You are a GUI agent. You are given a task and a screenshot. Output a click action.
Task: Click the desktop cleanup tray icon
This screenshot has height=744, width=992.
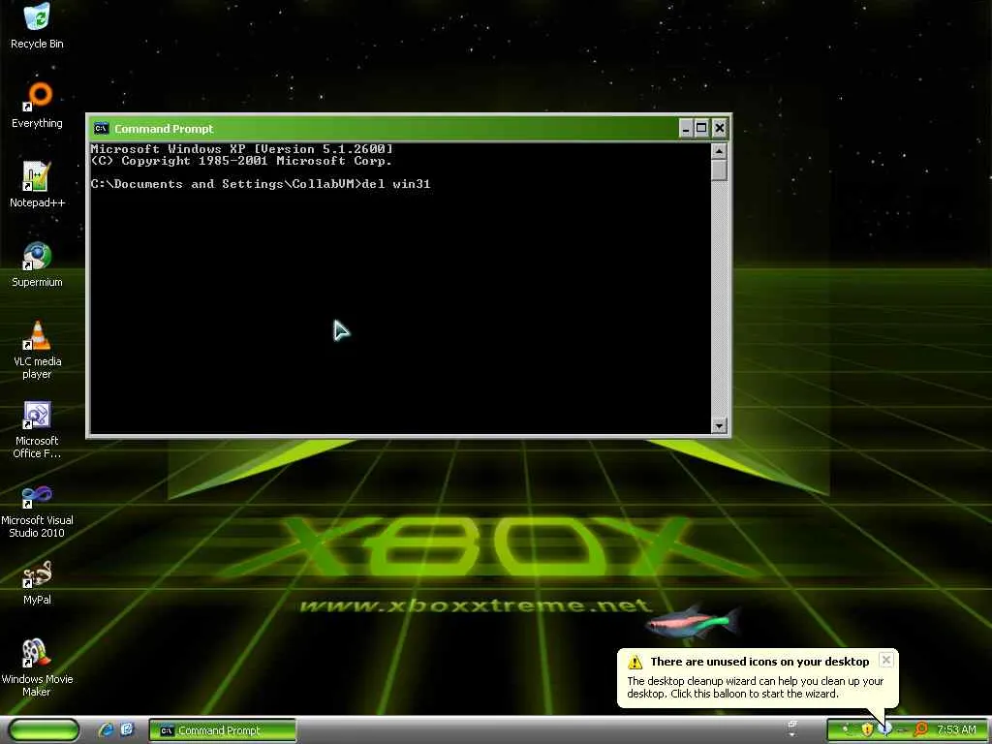(x=885, y=729)
